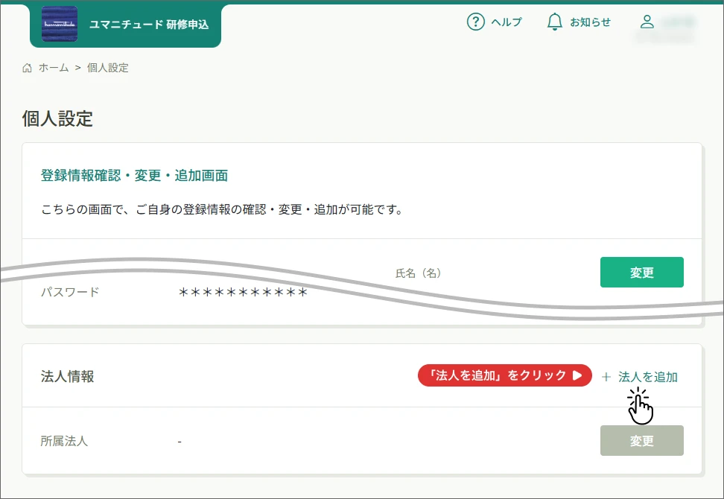Click the notification bell icon
Image resolution: width=724 pixels, height=499 pixels.
[554, 22]
